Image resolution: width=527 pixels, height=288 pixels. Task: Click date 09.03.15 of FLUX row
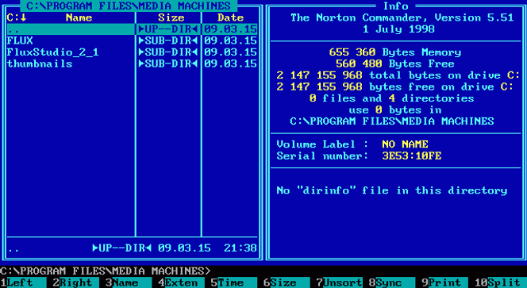coord(230,40)
